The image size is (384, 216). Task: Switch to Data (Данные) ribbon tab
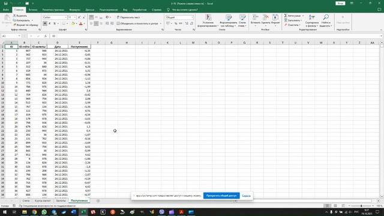pyautogui.click(x=90, y=10)
